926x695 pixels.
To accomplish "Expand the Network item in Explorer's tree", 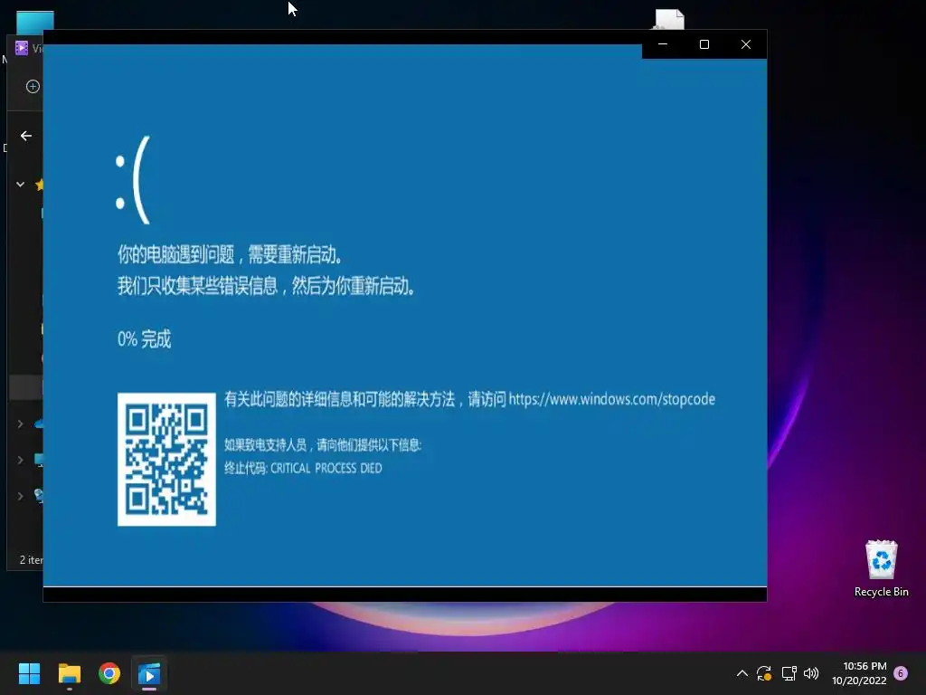I will (x=20, y=496).
